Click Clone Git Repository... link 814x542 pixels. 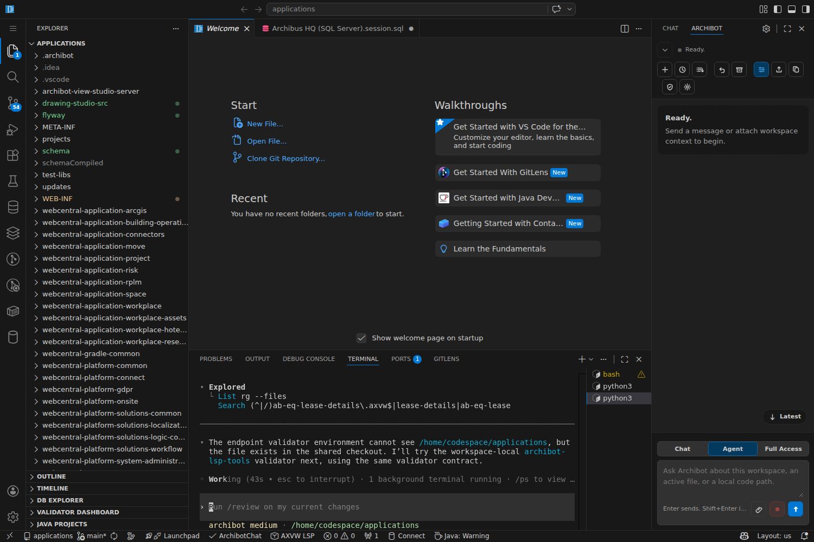coord(286,159)
